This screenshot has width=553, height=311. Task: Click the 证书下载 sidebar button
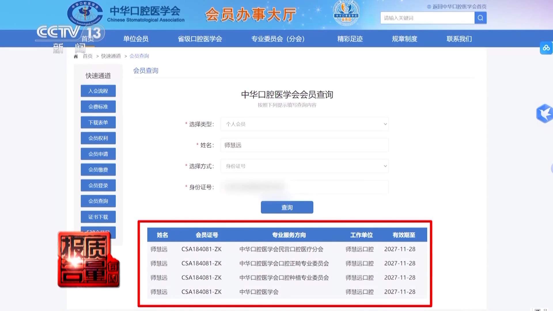click(x=98, y=217)
